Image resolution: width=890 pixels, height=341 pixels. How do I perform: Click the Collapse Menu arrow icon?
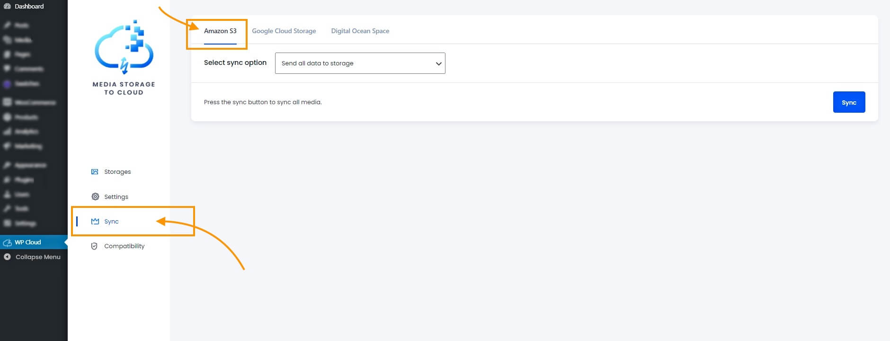coord(7,257)
